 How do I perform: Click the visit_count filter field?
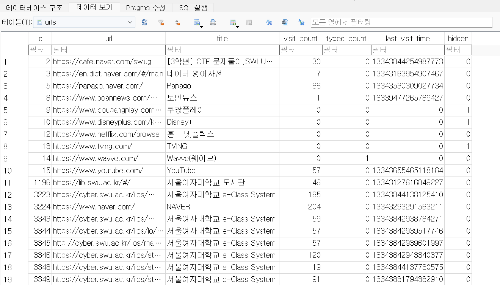click(301, 50)
